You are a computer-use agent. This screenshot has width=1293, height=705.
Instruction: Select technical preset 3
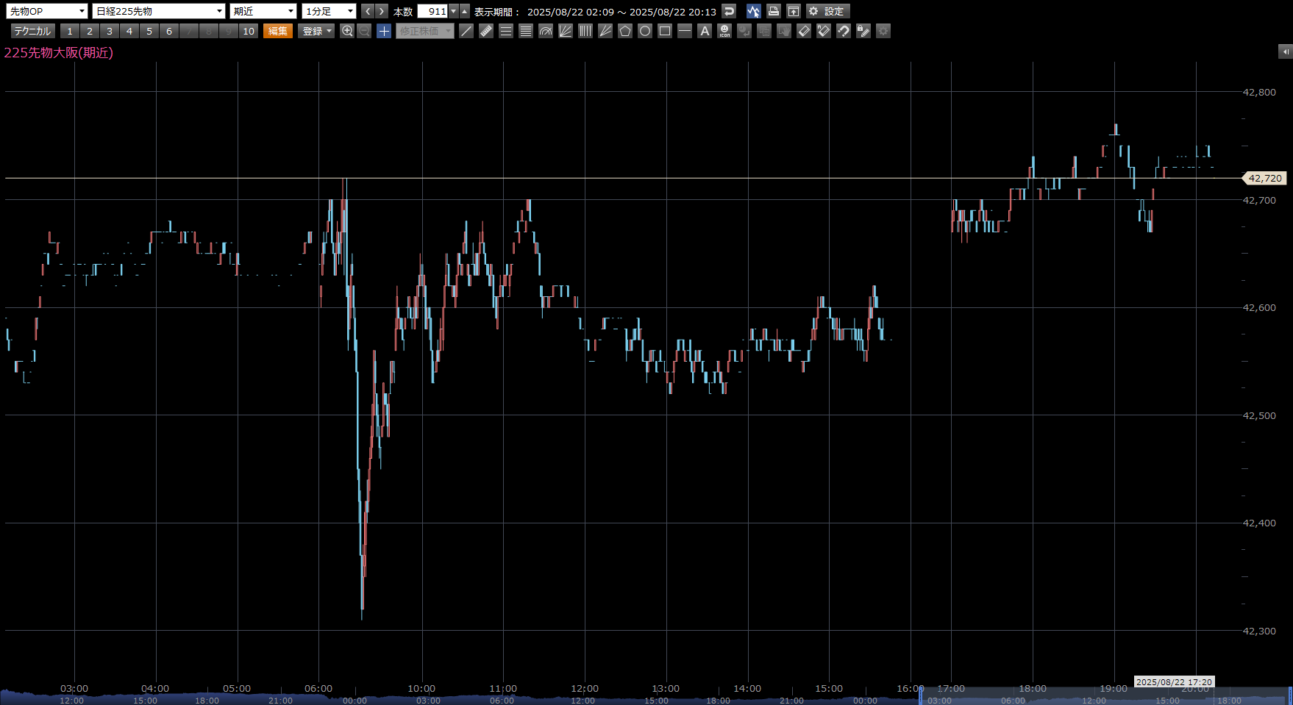[x=110, y=31]
